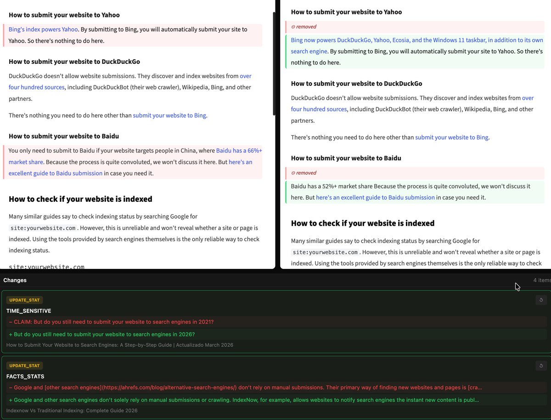Click the removed line about "[other search engines]"

tap(276, 388)
